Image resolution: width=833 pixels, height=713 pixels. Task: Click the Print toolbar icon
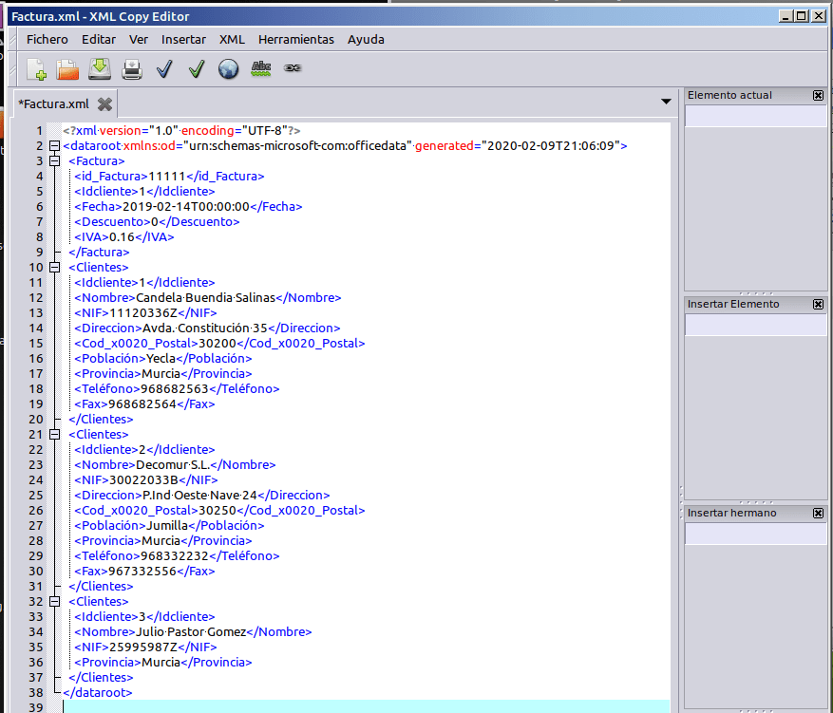pos(132,68)
